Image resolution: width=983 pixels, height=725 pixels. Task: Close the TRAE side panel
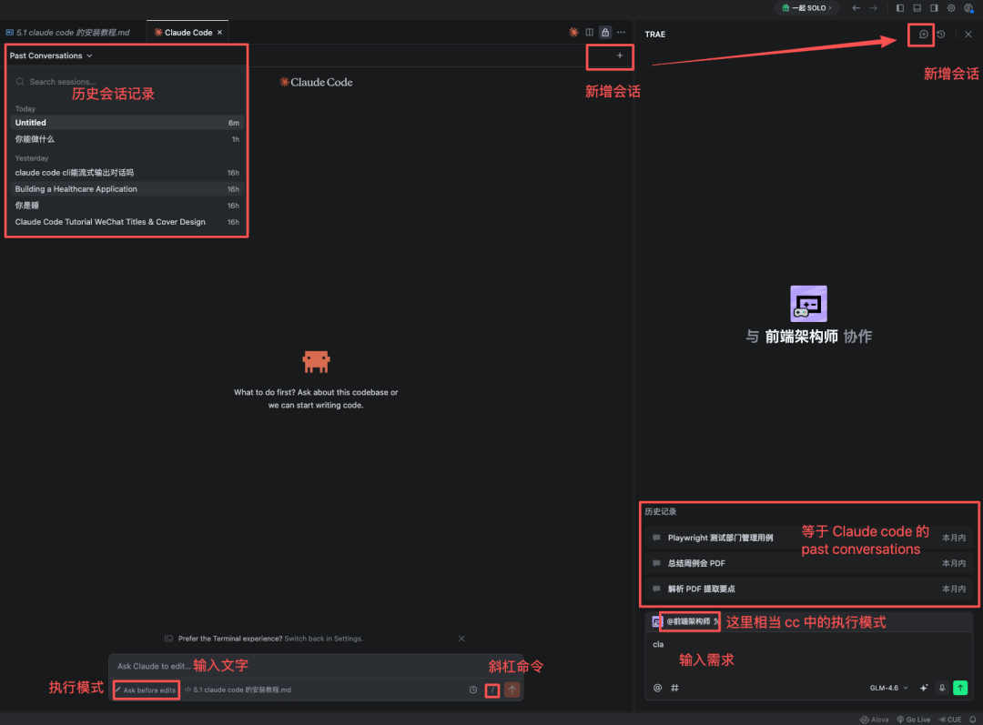tap(968, 35)
